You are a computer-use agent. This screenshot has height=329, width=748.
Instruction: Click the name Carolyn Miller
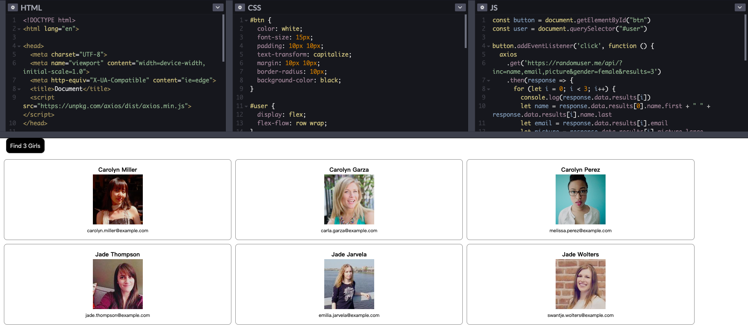(118, 170)
